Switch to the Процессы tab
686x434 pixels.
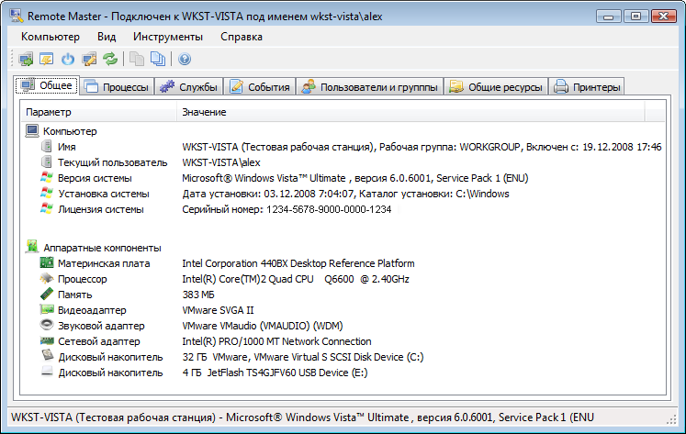pyautogui.click(x=117, y=86)
